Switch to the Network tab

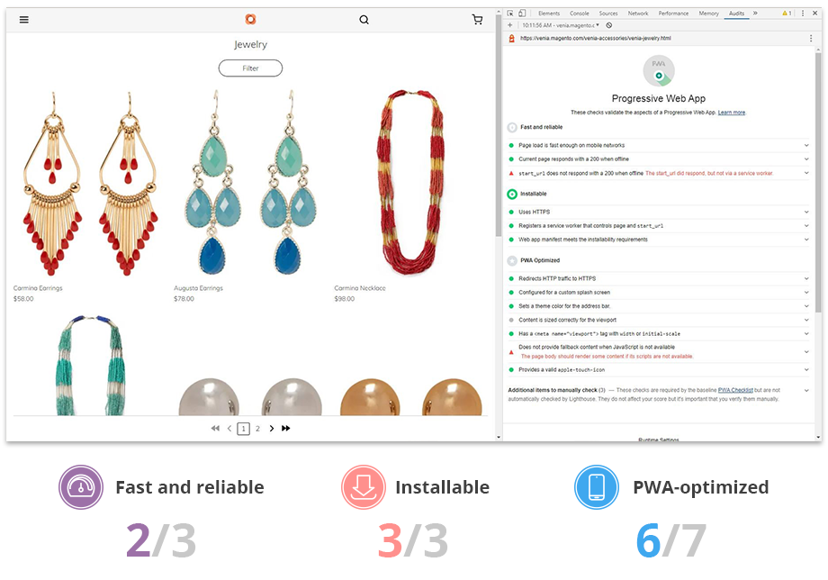638,14
